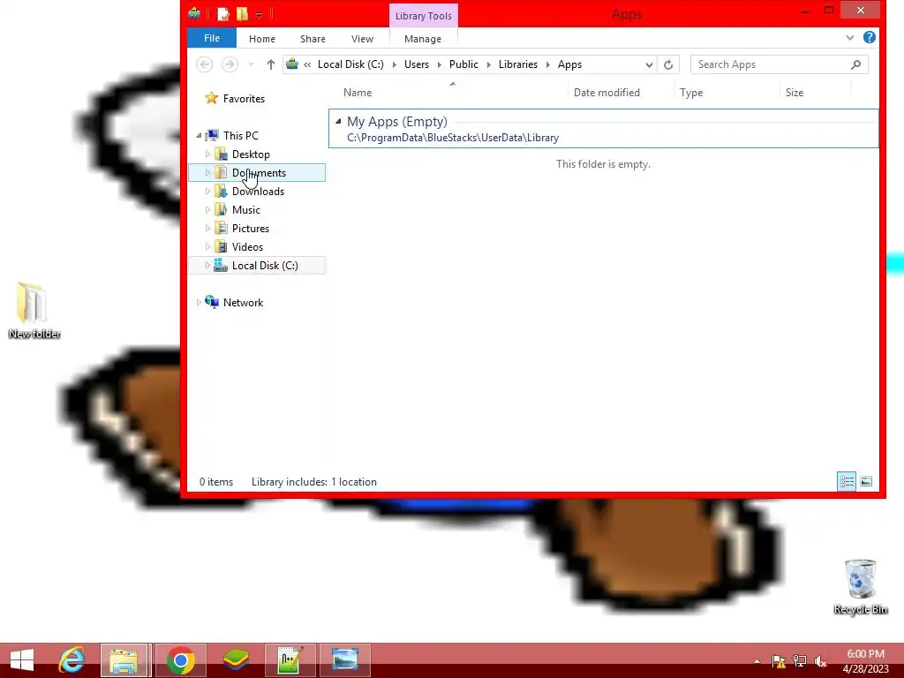Click the File Explorer taskbar icon
Viewport: 904px width, 678px height.
124,660
